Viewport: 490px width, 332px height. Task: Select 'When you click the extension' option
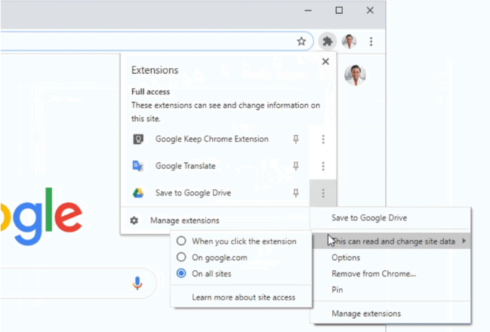[x=182, y=241]
